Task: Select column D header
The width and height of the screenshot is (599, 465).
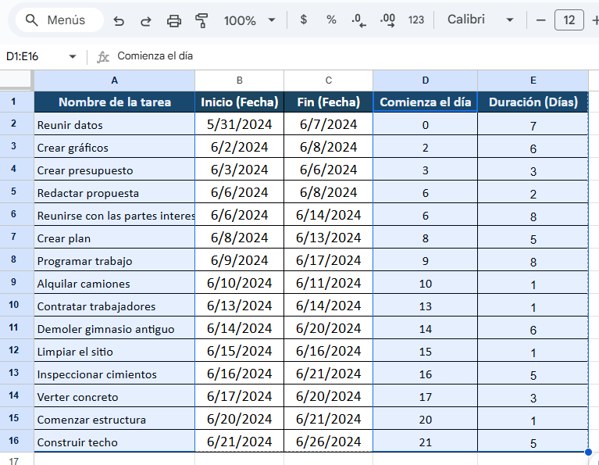Action: point(425,80)
